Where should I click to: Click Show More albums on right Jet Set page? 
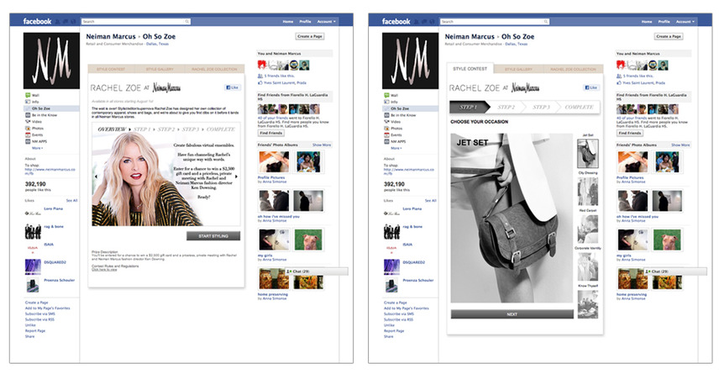point(680,145)
